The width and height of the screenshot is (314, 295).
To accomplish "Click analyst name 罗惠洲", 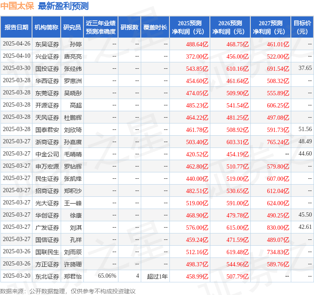I will click(72, 81).
